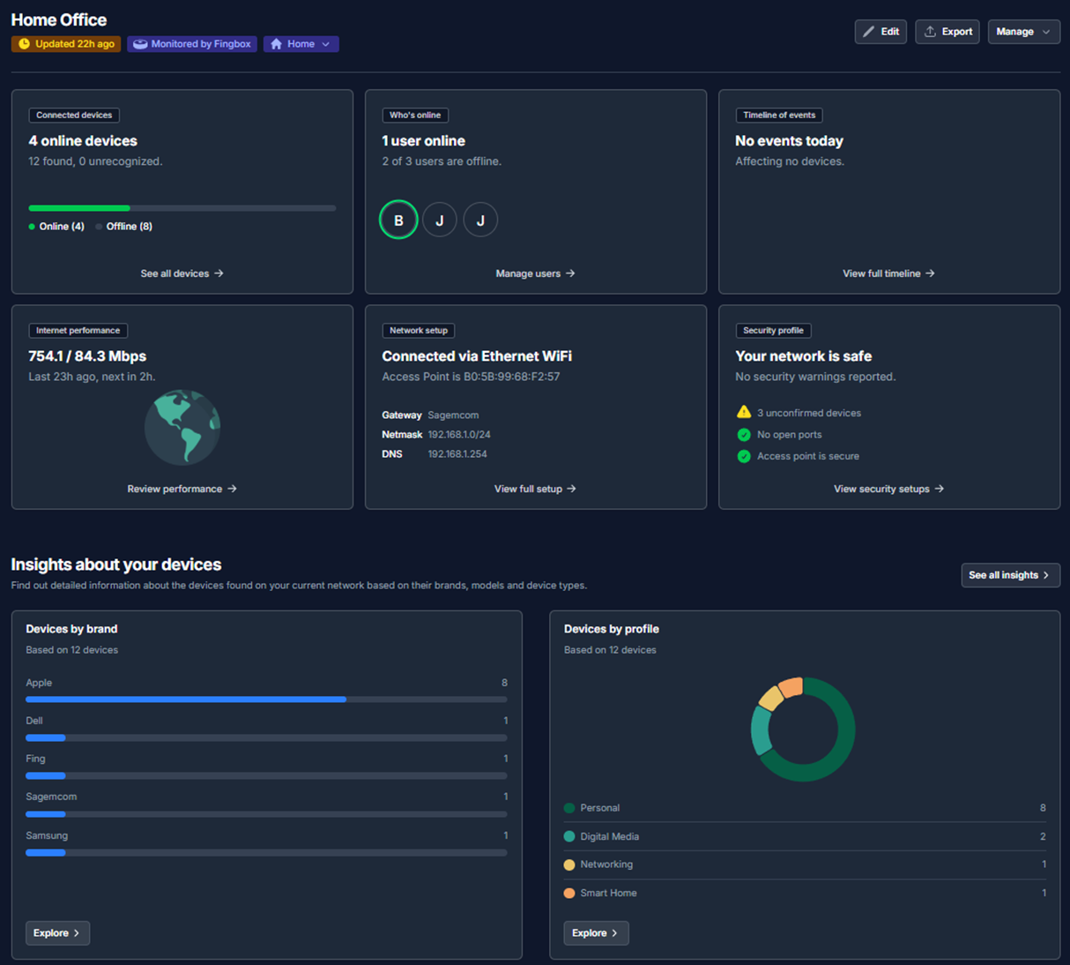Select user avatar B
The width and height of the screenshot is (1070, 965).
coord(398,220)
